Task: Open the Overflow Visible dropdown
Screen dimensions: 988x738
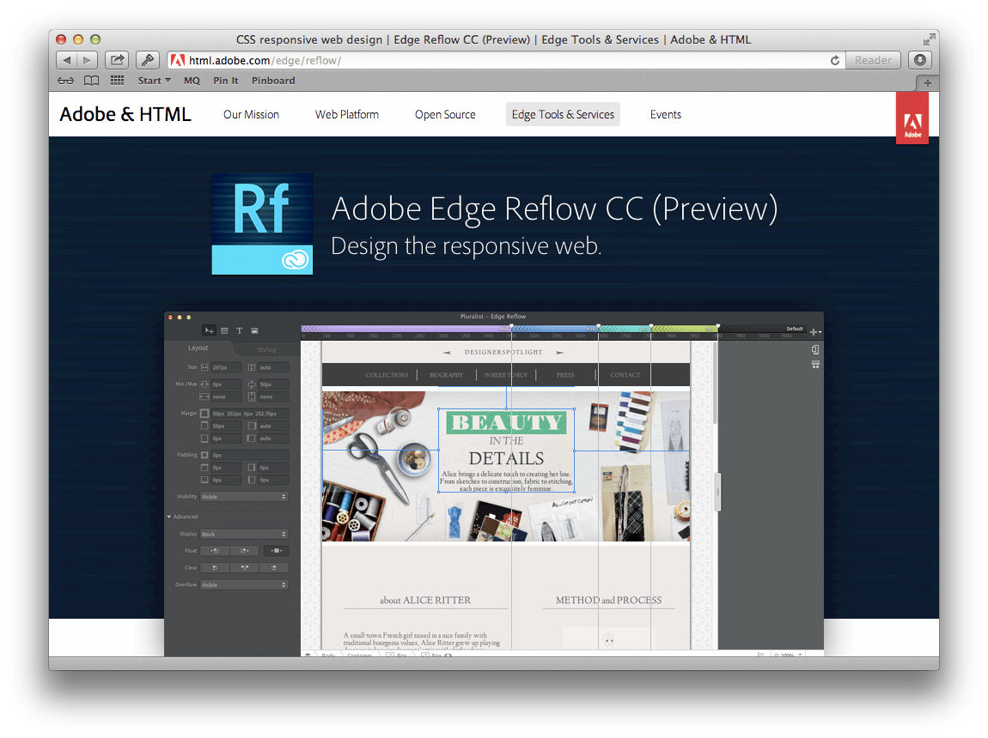Action: click(244, 584)
